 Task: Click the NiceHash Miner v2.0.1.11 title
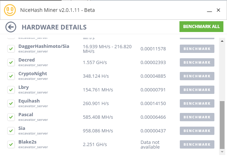tap(58, 10)
